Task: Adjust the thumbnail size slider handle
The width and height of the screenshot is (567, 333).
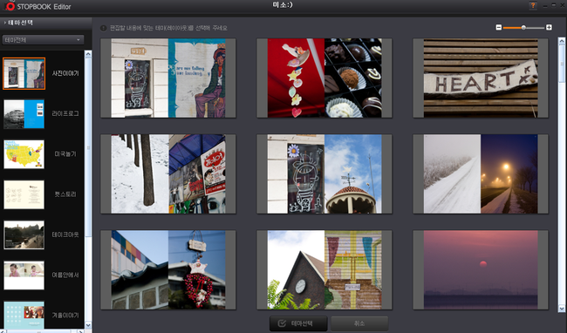Action: click(x=523, y=27)
